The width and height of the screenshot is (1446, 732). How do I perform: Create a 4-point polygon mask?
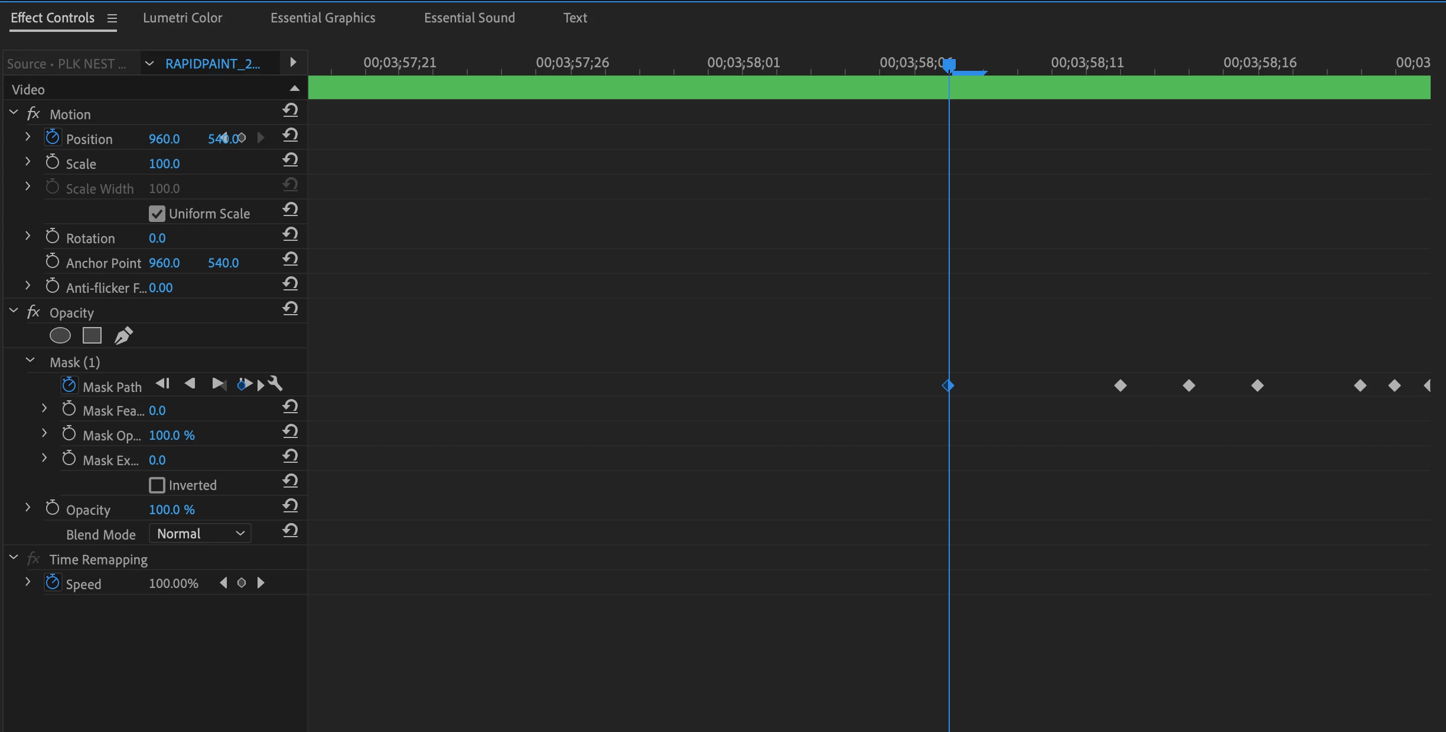pos(92,335)
